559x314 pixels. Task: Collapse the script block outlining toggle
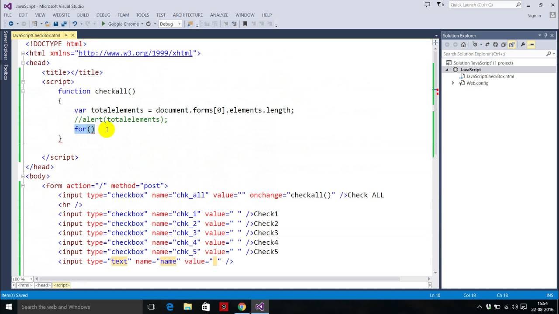23,82
